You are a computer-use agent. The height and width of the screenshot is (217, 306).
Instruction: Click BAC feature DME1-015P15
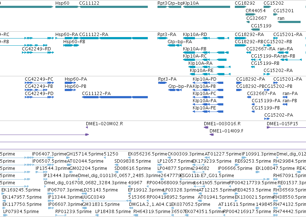[282, 124]
